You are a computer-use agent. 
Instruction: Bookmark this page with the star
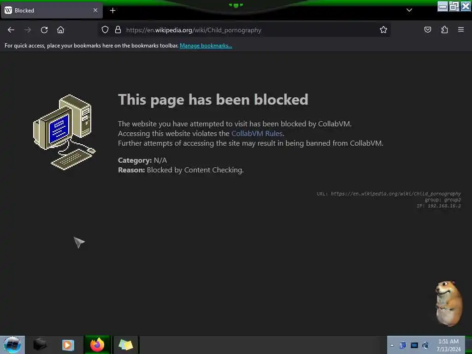pyautogui.click(x=383, y=30)
